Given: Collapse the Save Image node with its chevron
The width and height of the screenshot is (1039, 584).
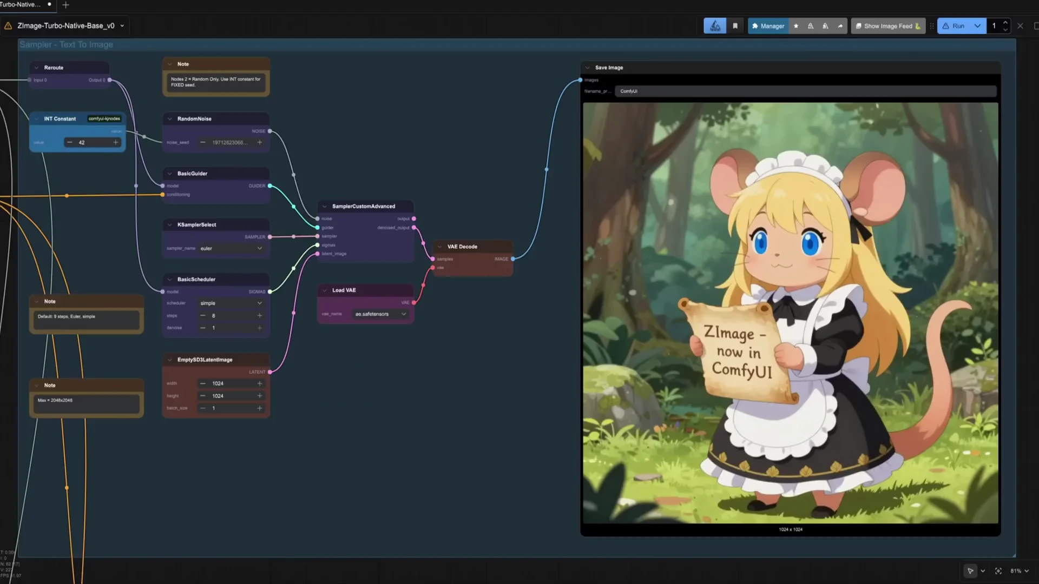Looking at the screenshot, I should (x=588, y=67).
